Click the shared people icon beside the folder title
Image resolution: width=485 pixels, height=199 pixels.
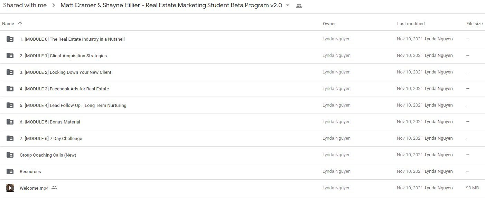pos(299,6)
